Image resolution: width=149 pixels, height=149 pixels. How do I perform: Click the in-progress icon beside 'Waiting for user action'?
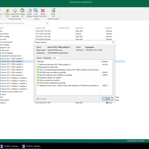[38, 86]
